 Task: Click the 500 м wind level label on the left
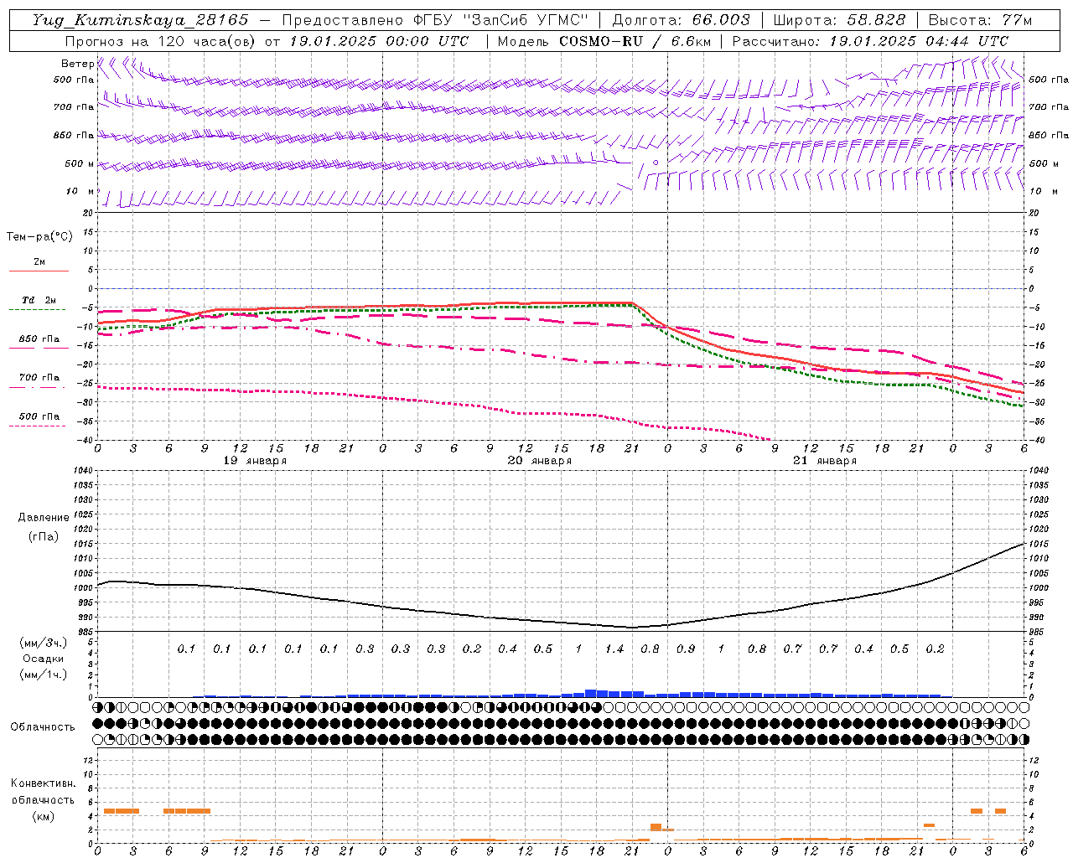coord(80,164)
